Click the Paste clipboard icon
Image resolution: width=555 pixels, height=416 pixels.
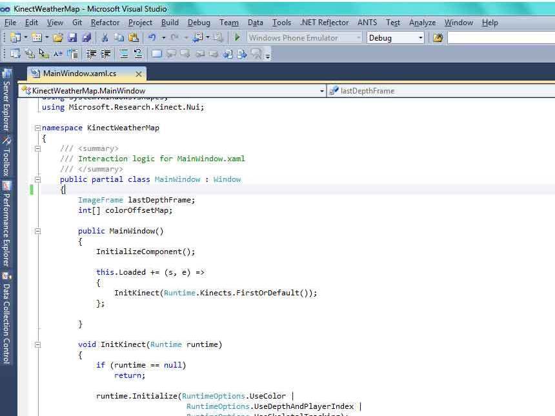pyautogui.click(x=134, y=37)
